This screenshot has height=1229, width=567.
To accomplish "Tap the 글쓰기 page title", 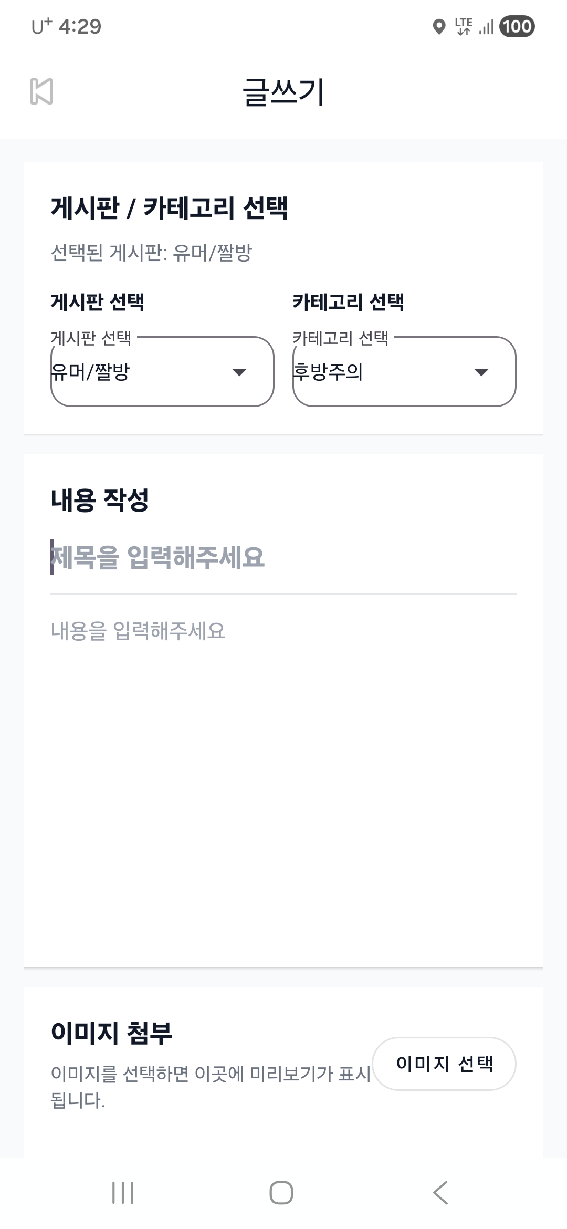I will tap(283, 92).
